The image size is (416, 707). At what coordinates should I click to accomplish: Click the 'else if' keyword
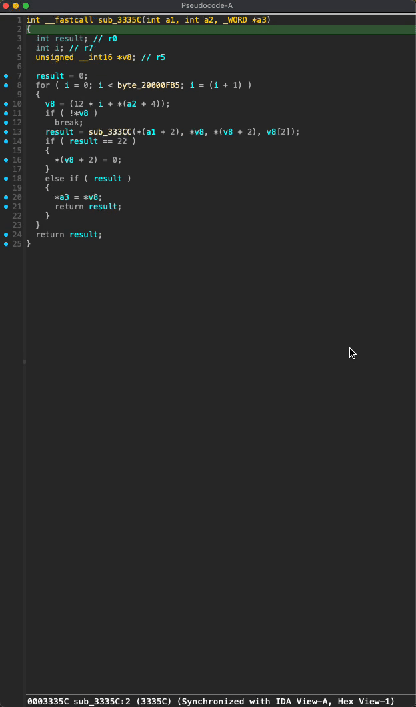point(62,179)
